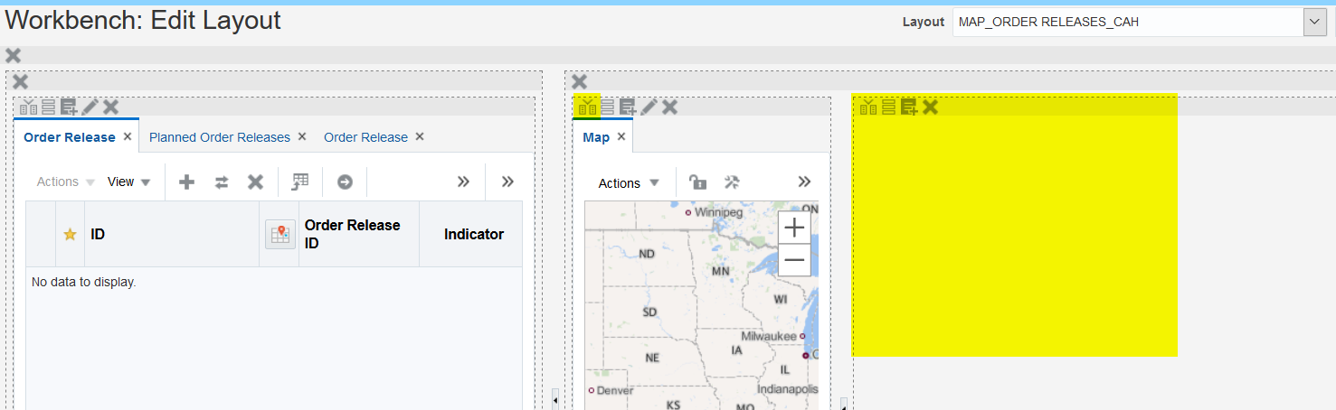Split the Order Release panel vertically
Image resolution: width=1336 pixels, height=410 pixels.
tap(28, 107)
